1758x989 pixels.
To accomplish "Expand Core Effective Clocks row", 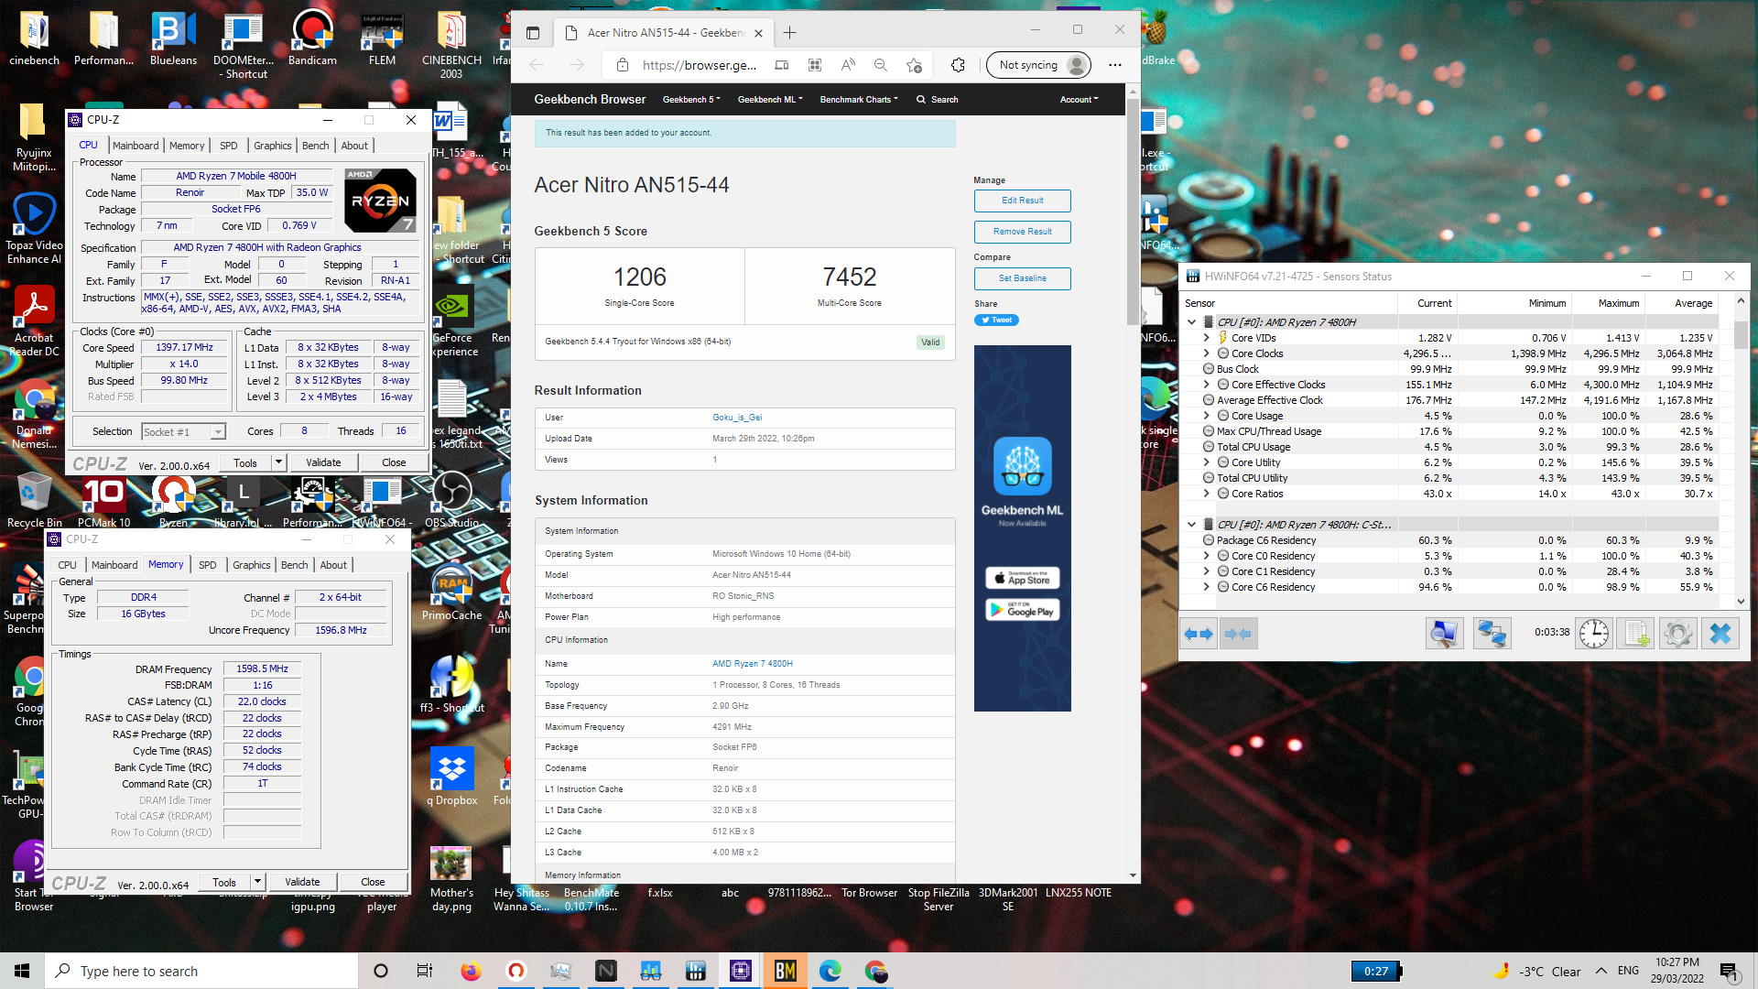I will 1207,385.
